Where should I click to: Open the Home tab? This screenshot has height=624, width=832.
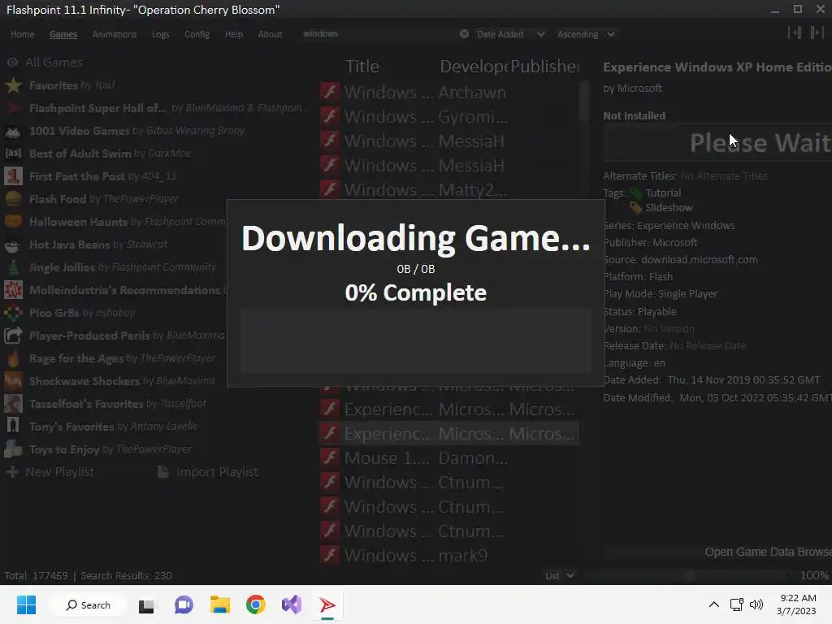click(x=22, y=34)
